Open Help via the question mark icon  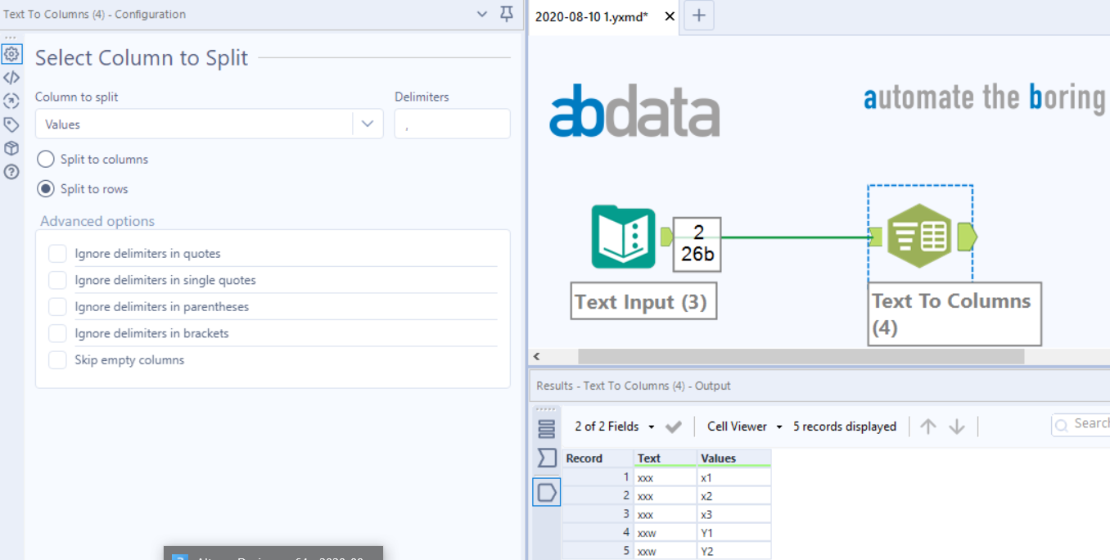tap(11, 172)
